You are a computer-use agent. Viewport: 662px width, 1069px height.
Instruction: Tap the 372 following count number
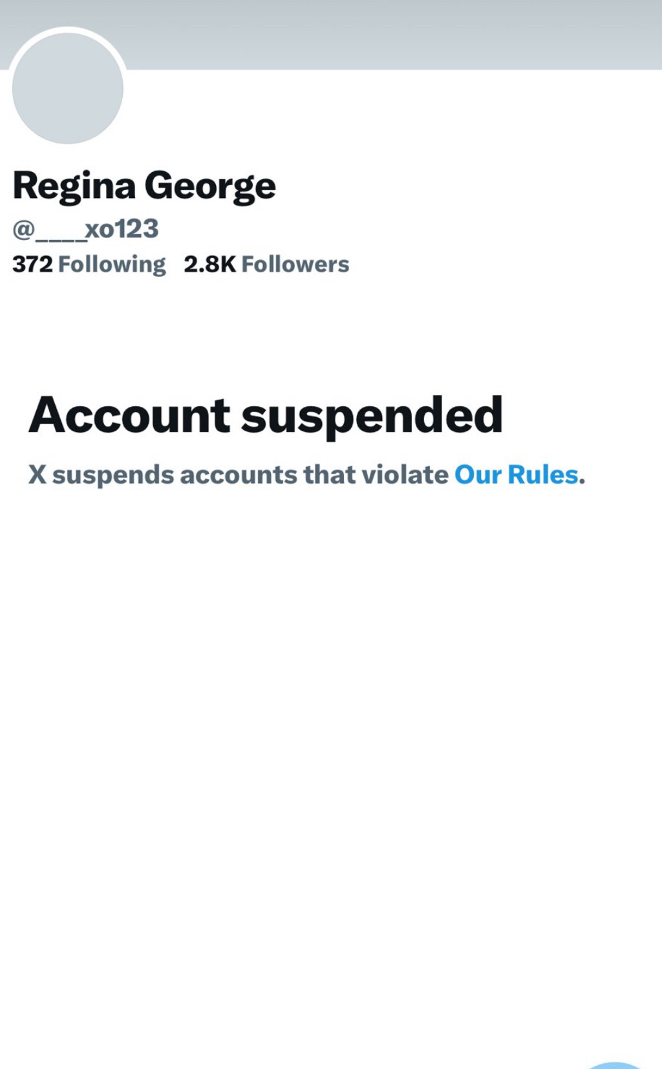(x=32, y=265)
